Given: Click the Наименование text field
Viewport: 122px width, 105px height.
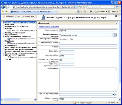Looking at the screenshot, I should [x=88, y=31].
